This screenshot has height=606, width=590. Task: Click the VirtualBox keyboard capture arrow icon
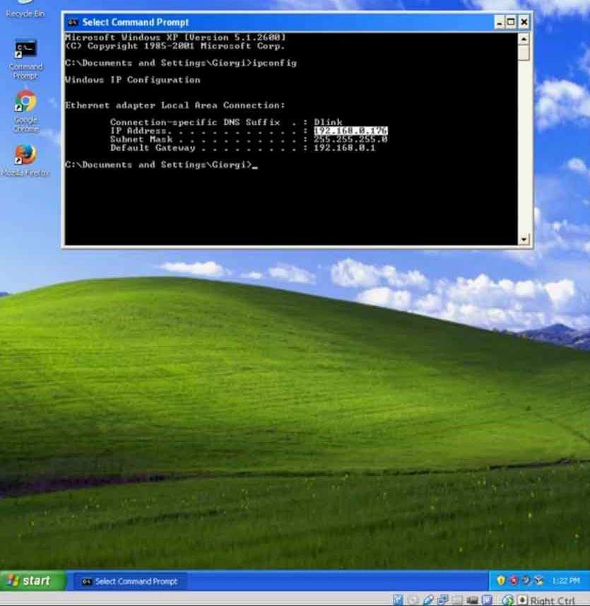coord(522,600)
